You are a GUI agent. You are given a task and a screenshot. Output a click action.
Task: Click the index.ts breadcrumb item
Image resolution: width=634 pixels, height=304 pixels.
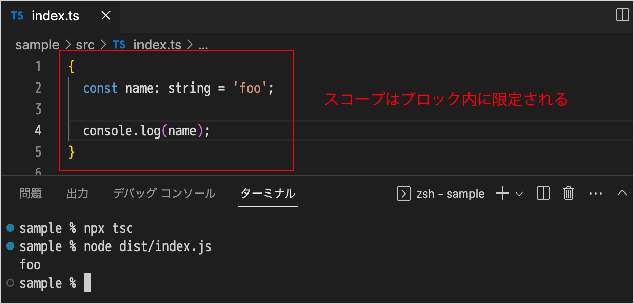point(157,45)
